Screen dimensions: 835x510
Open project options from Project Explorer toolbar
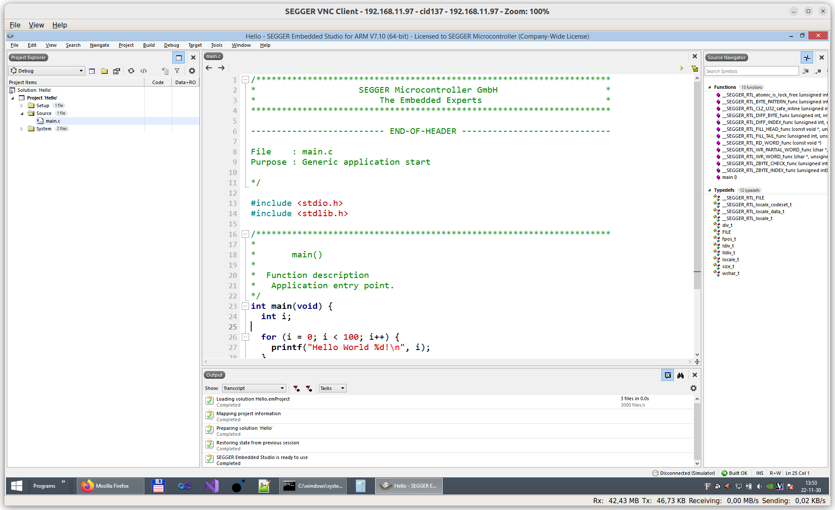coord(116,71)
